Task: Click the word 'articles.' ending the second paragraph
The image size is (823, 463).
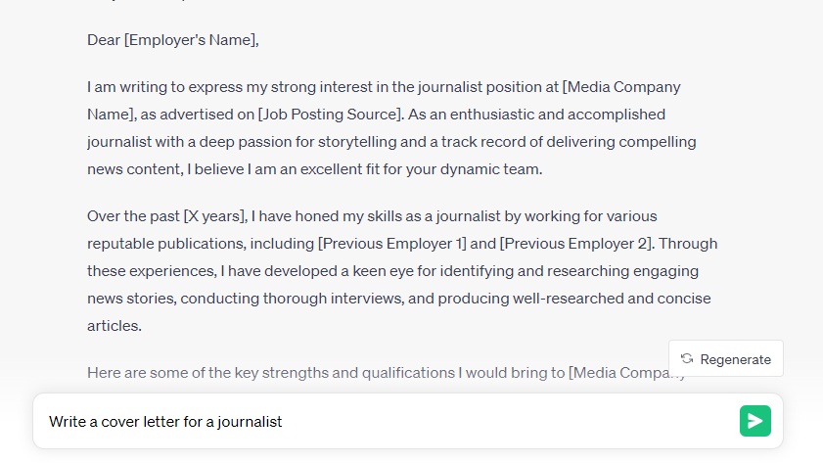Action: tap(114, 326)
